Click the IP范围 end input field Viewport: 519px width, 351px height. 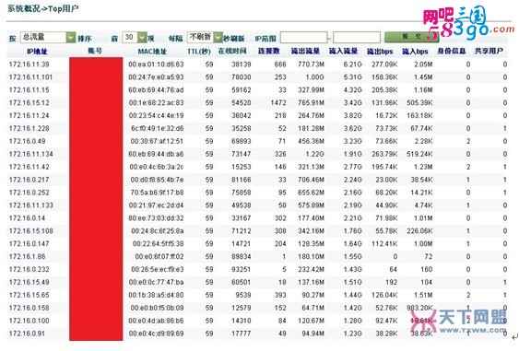357,38
